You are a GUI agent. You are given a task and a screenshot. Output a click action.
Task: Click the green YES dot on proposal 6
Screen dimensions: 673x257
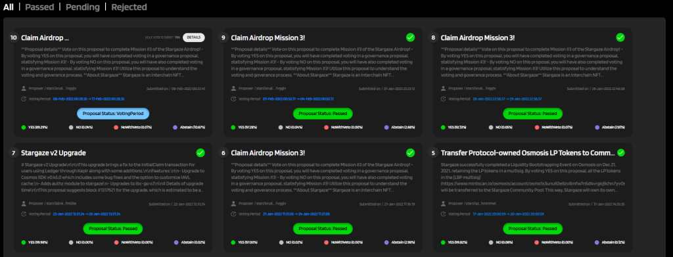click(x=233, y=243)
